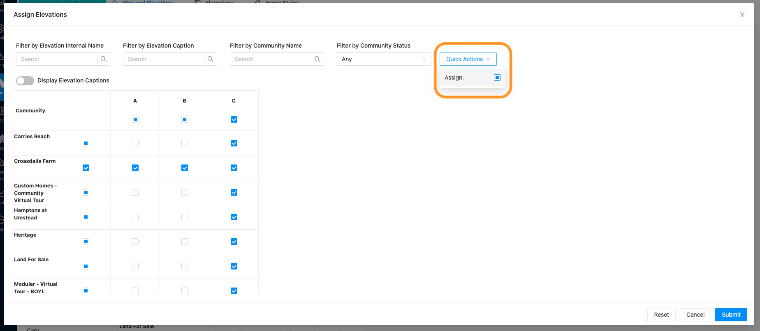Click the search icon for Elevation Internal Name
This screenshot has height=331, width=760.
click(104, 59)
